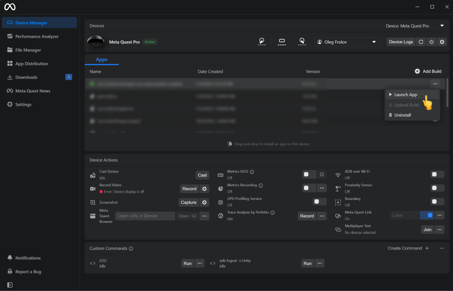Show Metrics HUD info tooltip
Viewport: 453px width, 291px height.
[x=252, y=172]
